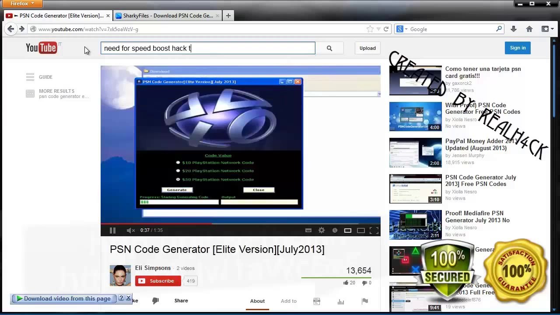
Task: Pause the video
Action: 112,230
